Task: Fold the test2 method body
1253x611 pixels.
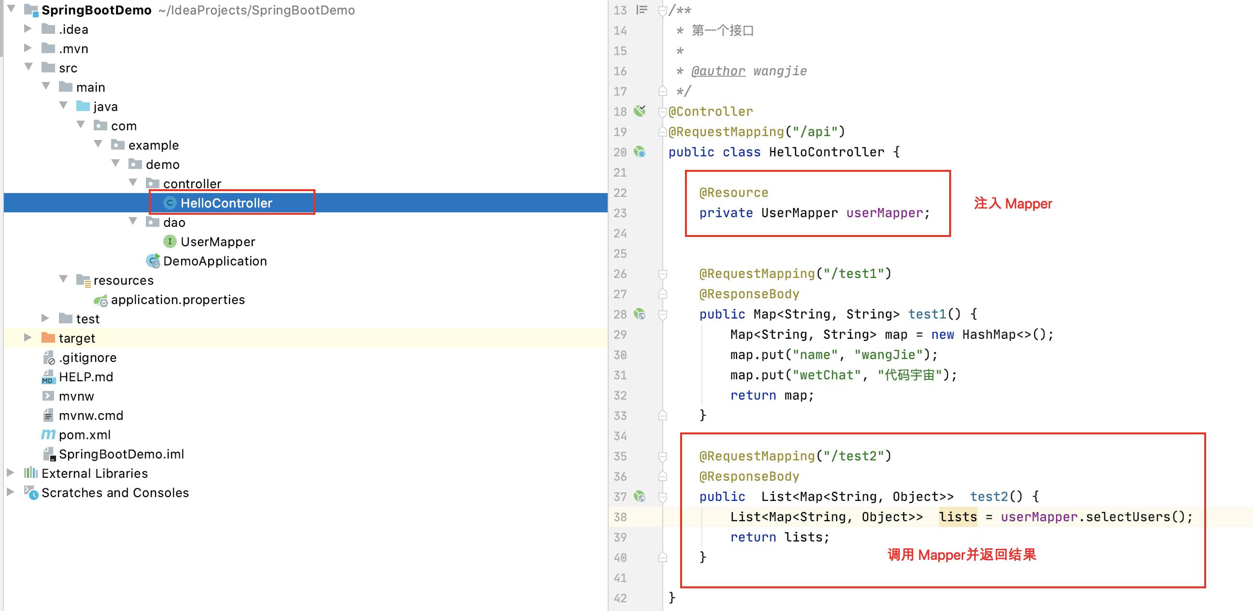Action: click(662, 497)
